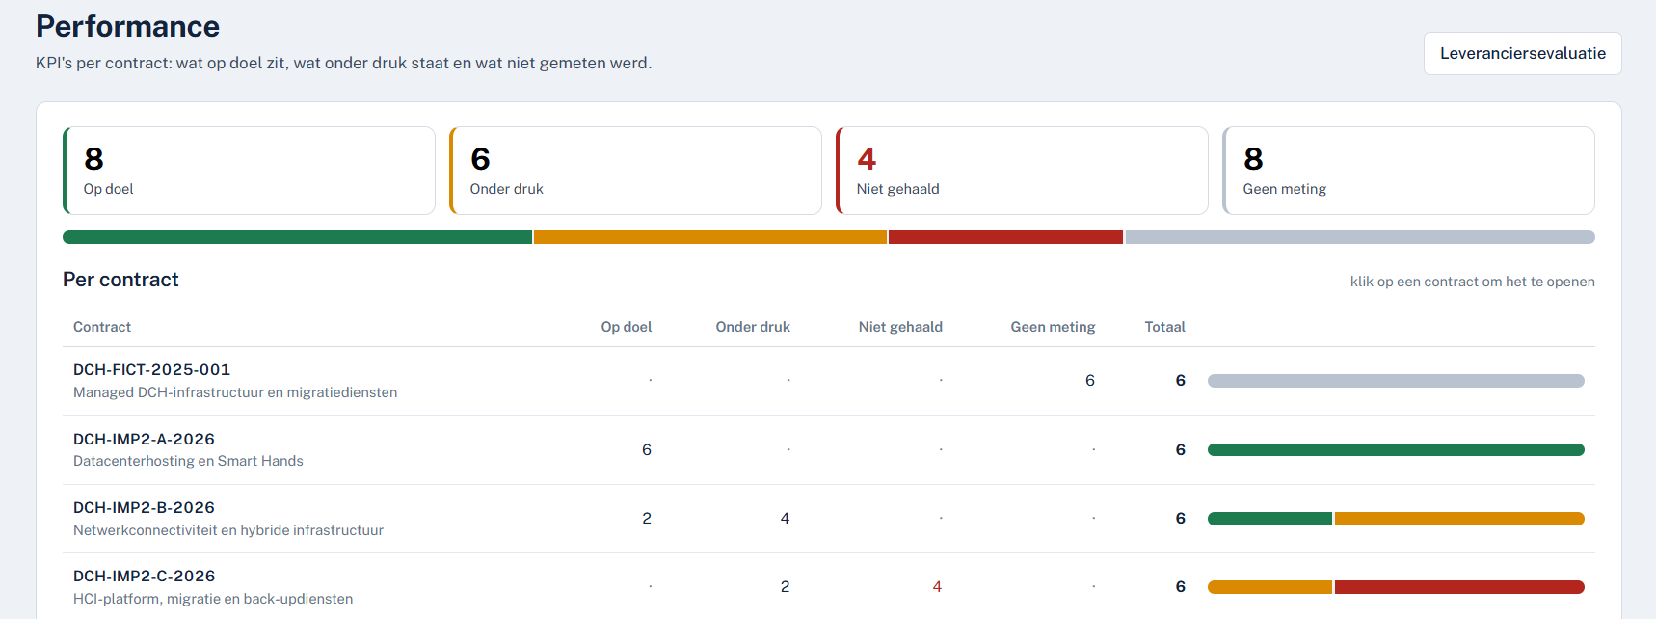
Task: Click the red segment of overall status bar
Action: 1005,237
